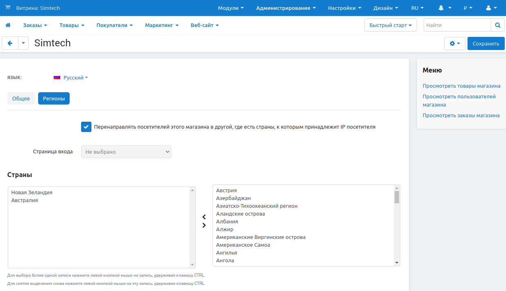506x291 pixels.
Task: Open the notifications bell menu
Action: click(x=445, y=8)
